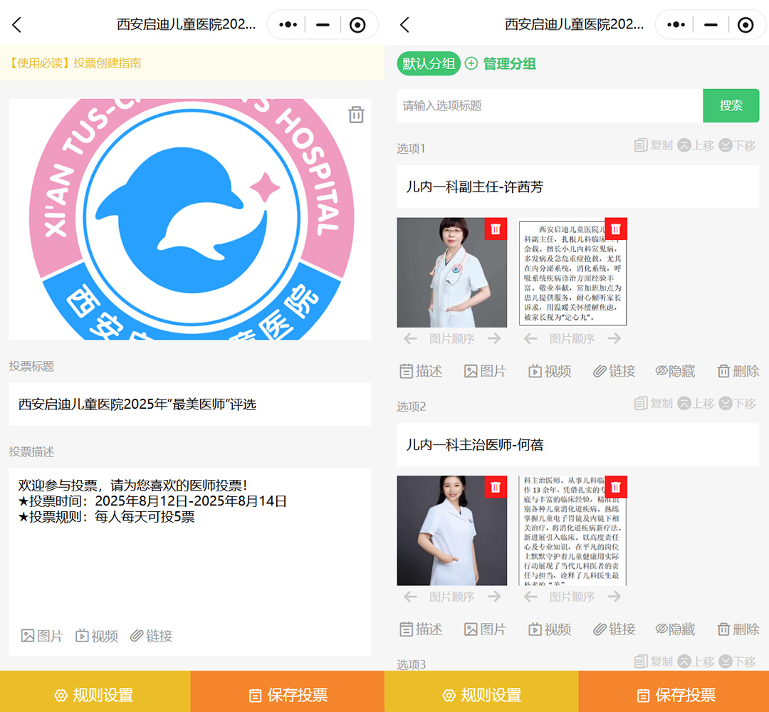Move option 1 down
The width and height of the screenshot is (769, 712).
(x=737, y=145)
